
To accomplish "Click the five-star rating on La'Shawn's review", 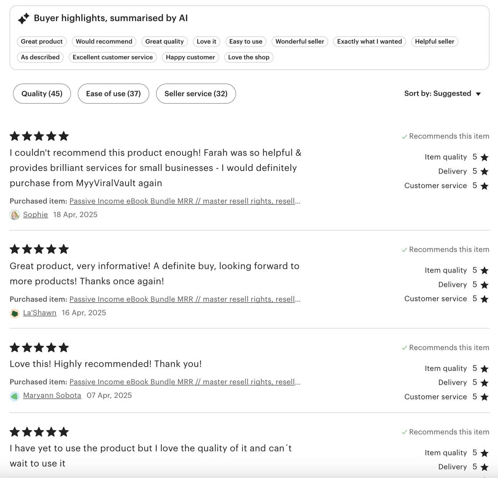I will tap(39, 249).
